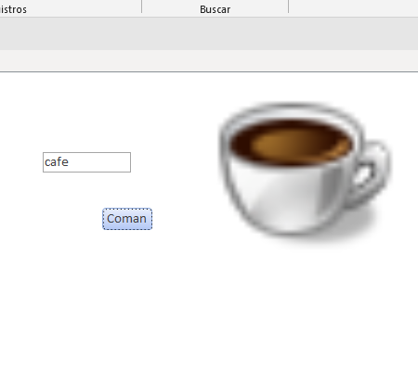
Task: Click the Coman command button
Action: click(x=127, y=219)
